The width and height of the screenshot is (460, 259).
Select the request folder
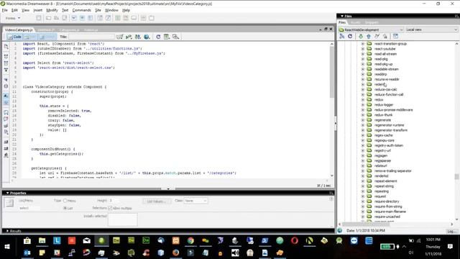coord(380,196)
